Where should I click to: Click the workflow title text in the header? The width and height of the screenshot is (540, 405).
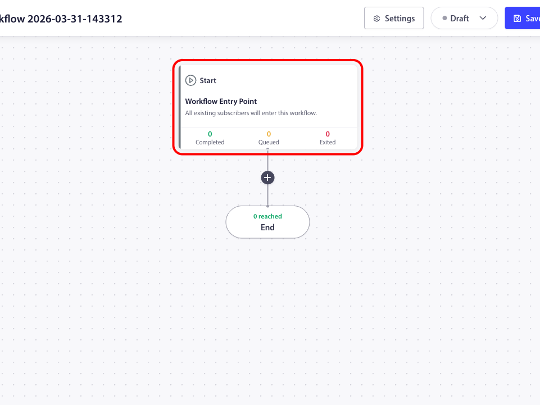[x=61, y=19]
